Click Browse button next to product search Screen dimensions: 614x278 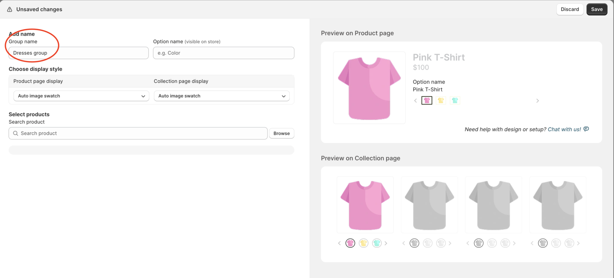[282, 133]
